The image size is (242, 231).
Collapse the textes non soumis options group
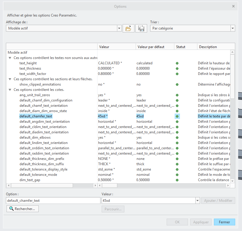click(10, 58)
